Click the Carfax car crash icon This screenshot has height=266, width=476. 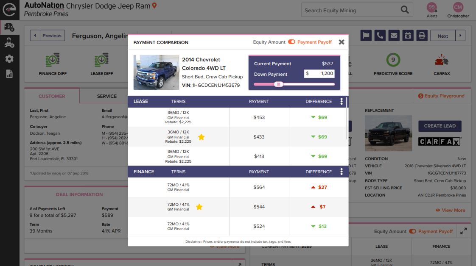point(442,61)
